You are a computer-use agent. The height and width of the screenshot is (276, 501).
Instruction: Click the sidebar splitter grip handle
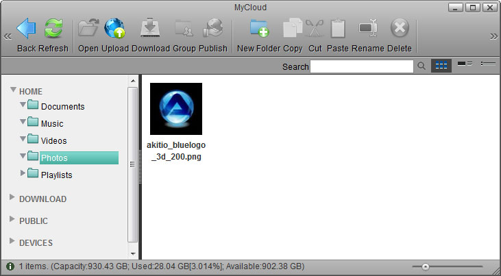point(140,167)
